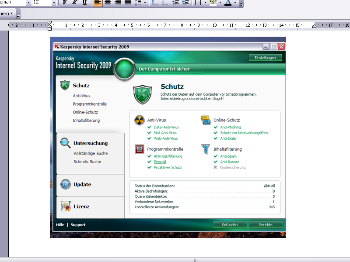Open Online-Schutz in the sidebar
The height and width of the screenshot is (262, 350).
click(85, 112)
